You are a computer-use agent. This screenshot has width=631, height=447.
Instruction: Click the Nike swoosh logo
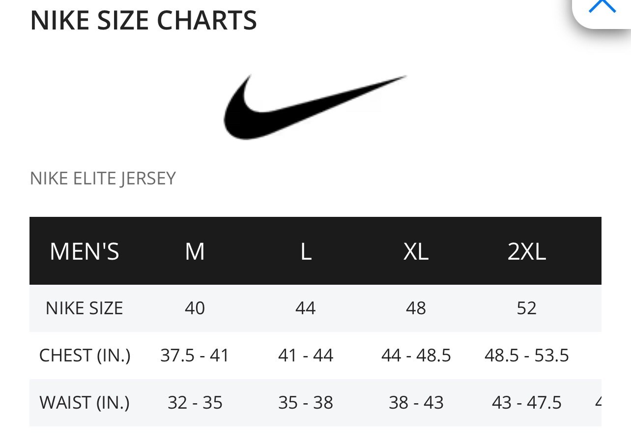[x=315, y=106]
